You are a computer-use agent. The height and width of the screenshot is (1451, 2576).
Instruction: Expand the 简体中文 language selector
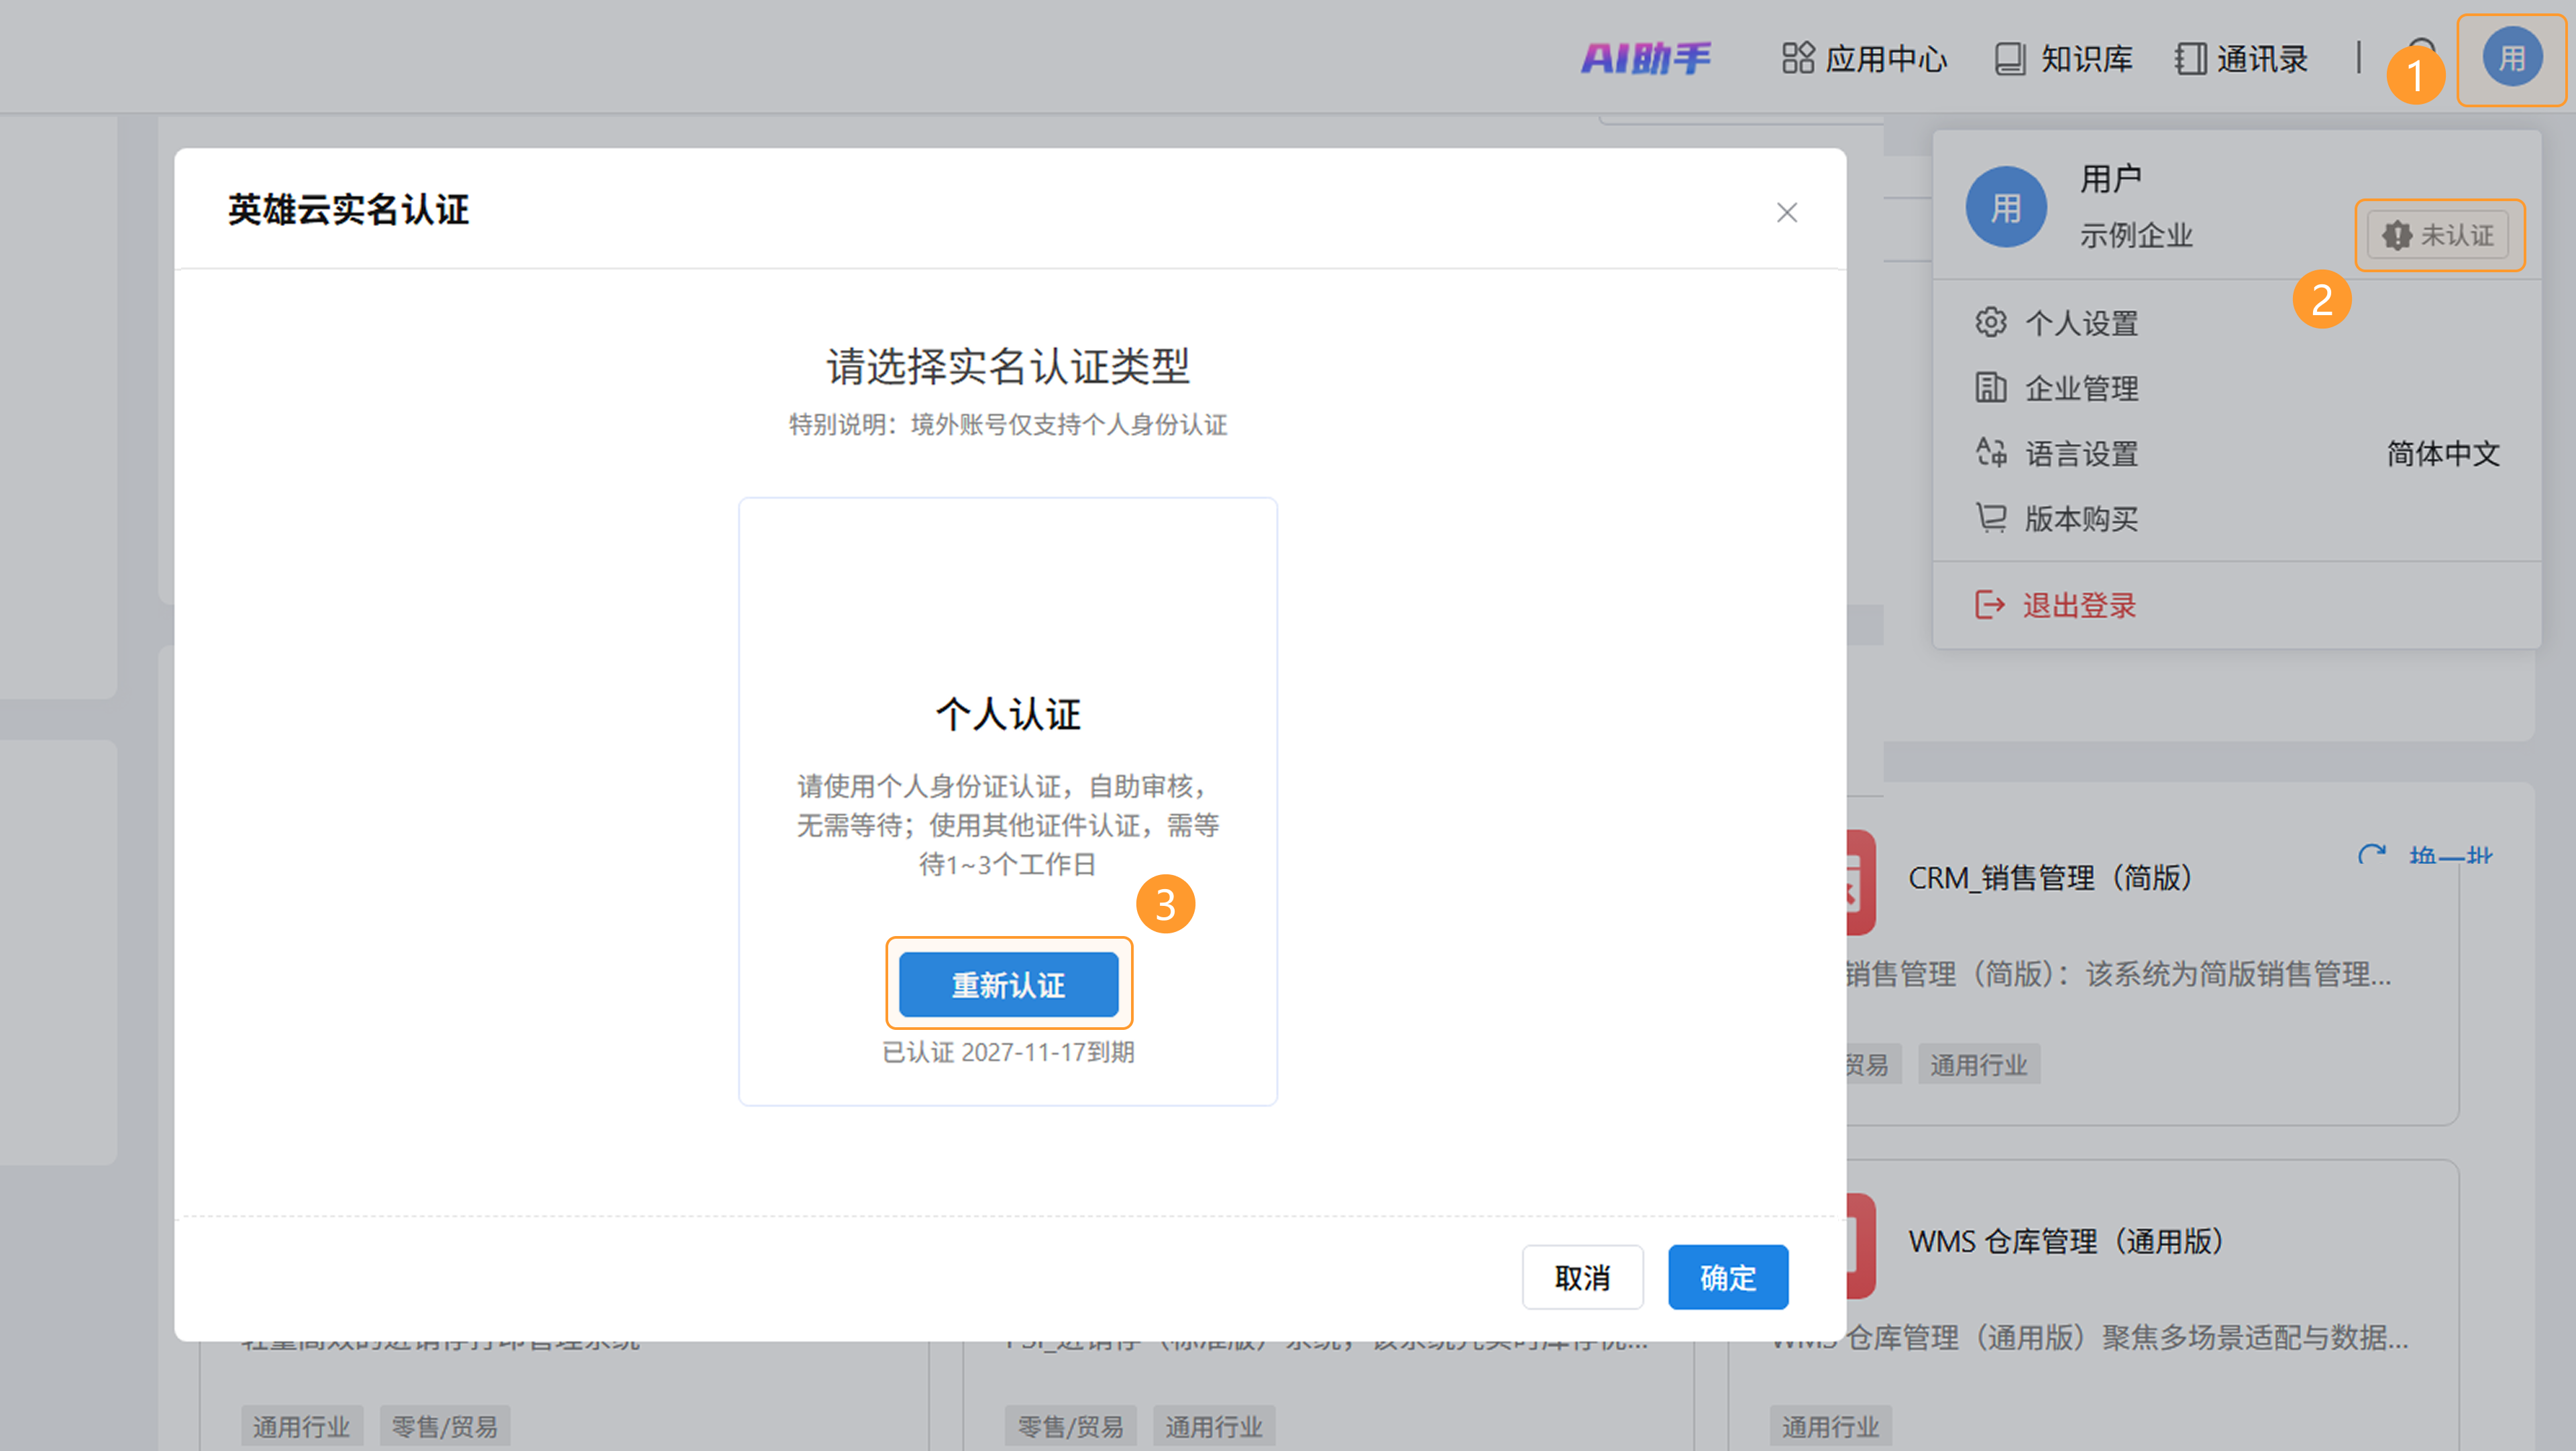(x=2442, y=454)
